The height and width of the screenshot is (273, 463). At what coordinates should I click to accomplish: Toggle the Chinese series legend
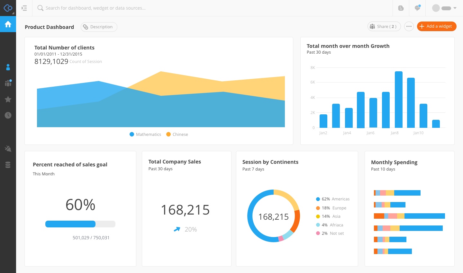177,134
